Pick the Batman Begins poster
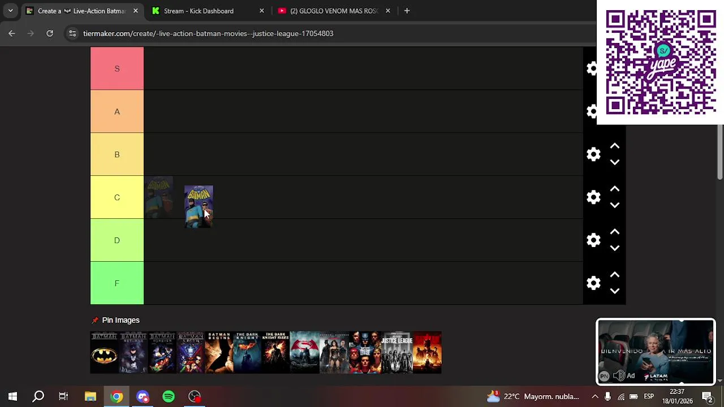This screenshot has width=724, height=407. point(219,353)
